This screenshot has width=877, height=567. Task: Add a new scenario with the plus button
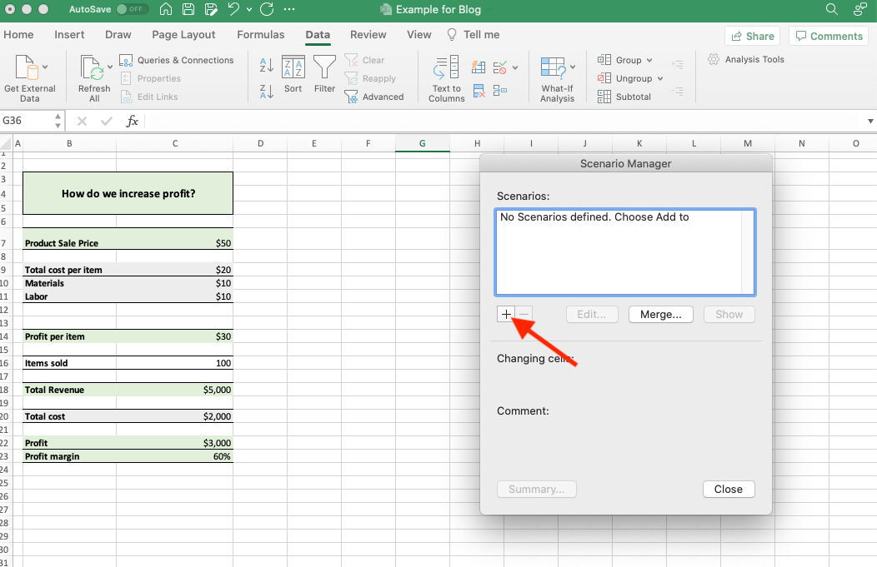coord(506,314)
